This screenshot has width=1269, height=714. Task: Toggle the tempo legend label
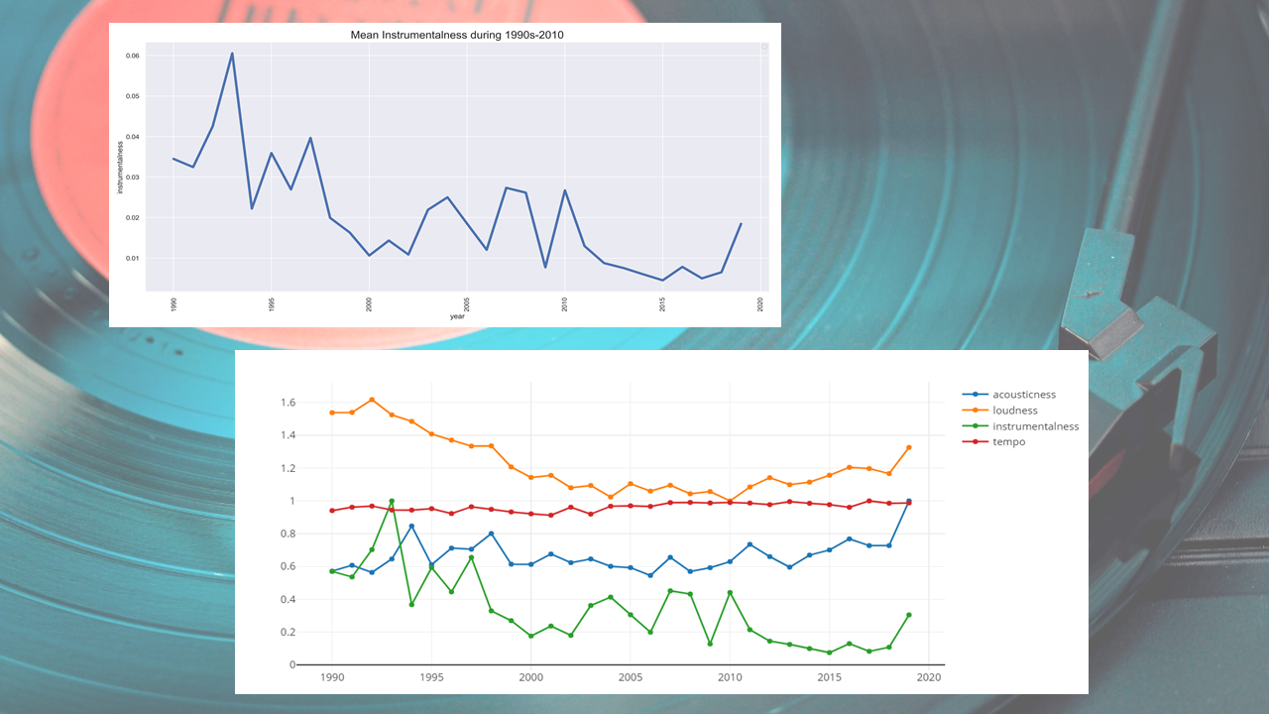click(x=1010, y=442)
